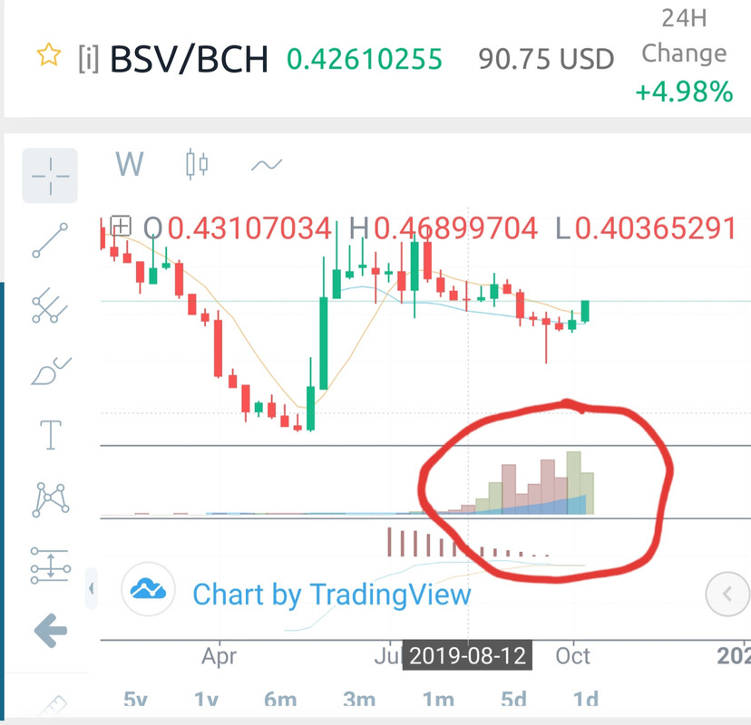The width and height of the screenshot is (751, 725).
Task: Collapse the left drawing toolbar
Action: (x=91, y=588)
